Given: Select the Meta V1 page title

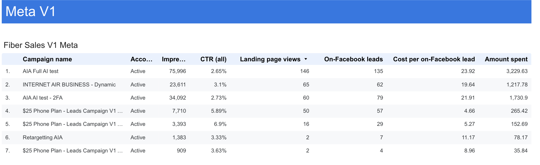Looking at the screenshot, I should [31, 12].
